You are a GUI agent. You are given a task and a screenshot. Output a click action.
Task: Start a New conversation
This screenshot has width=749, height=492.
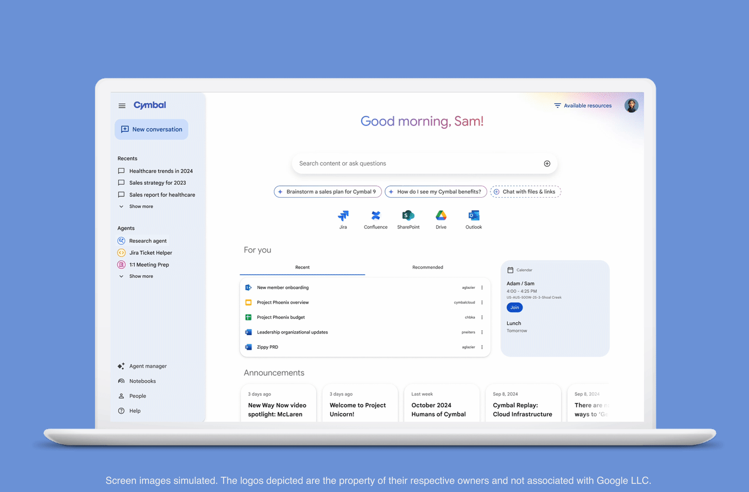pos(151,129)
